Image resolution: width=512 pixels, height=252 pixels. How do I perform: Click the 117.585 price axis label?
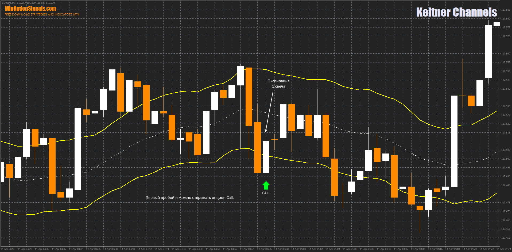click(506, 10)
